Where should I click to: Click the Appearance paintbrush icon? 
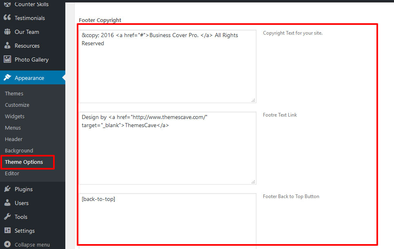tap(7, 77)
